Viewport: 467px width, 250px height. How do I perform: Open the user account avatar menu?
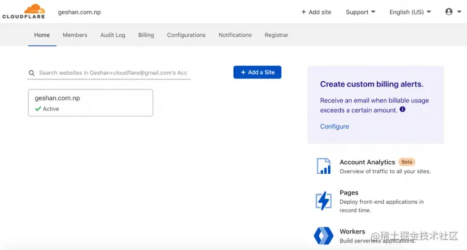click(449, 12)
